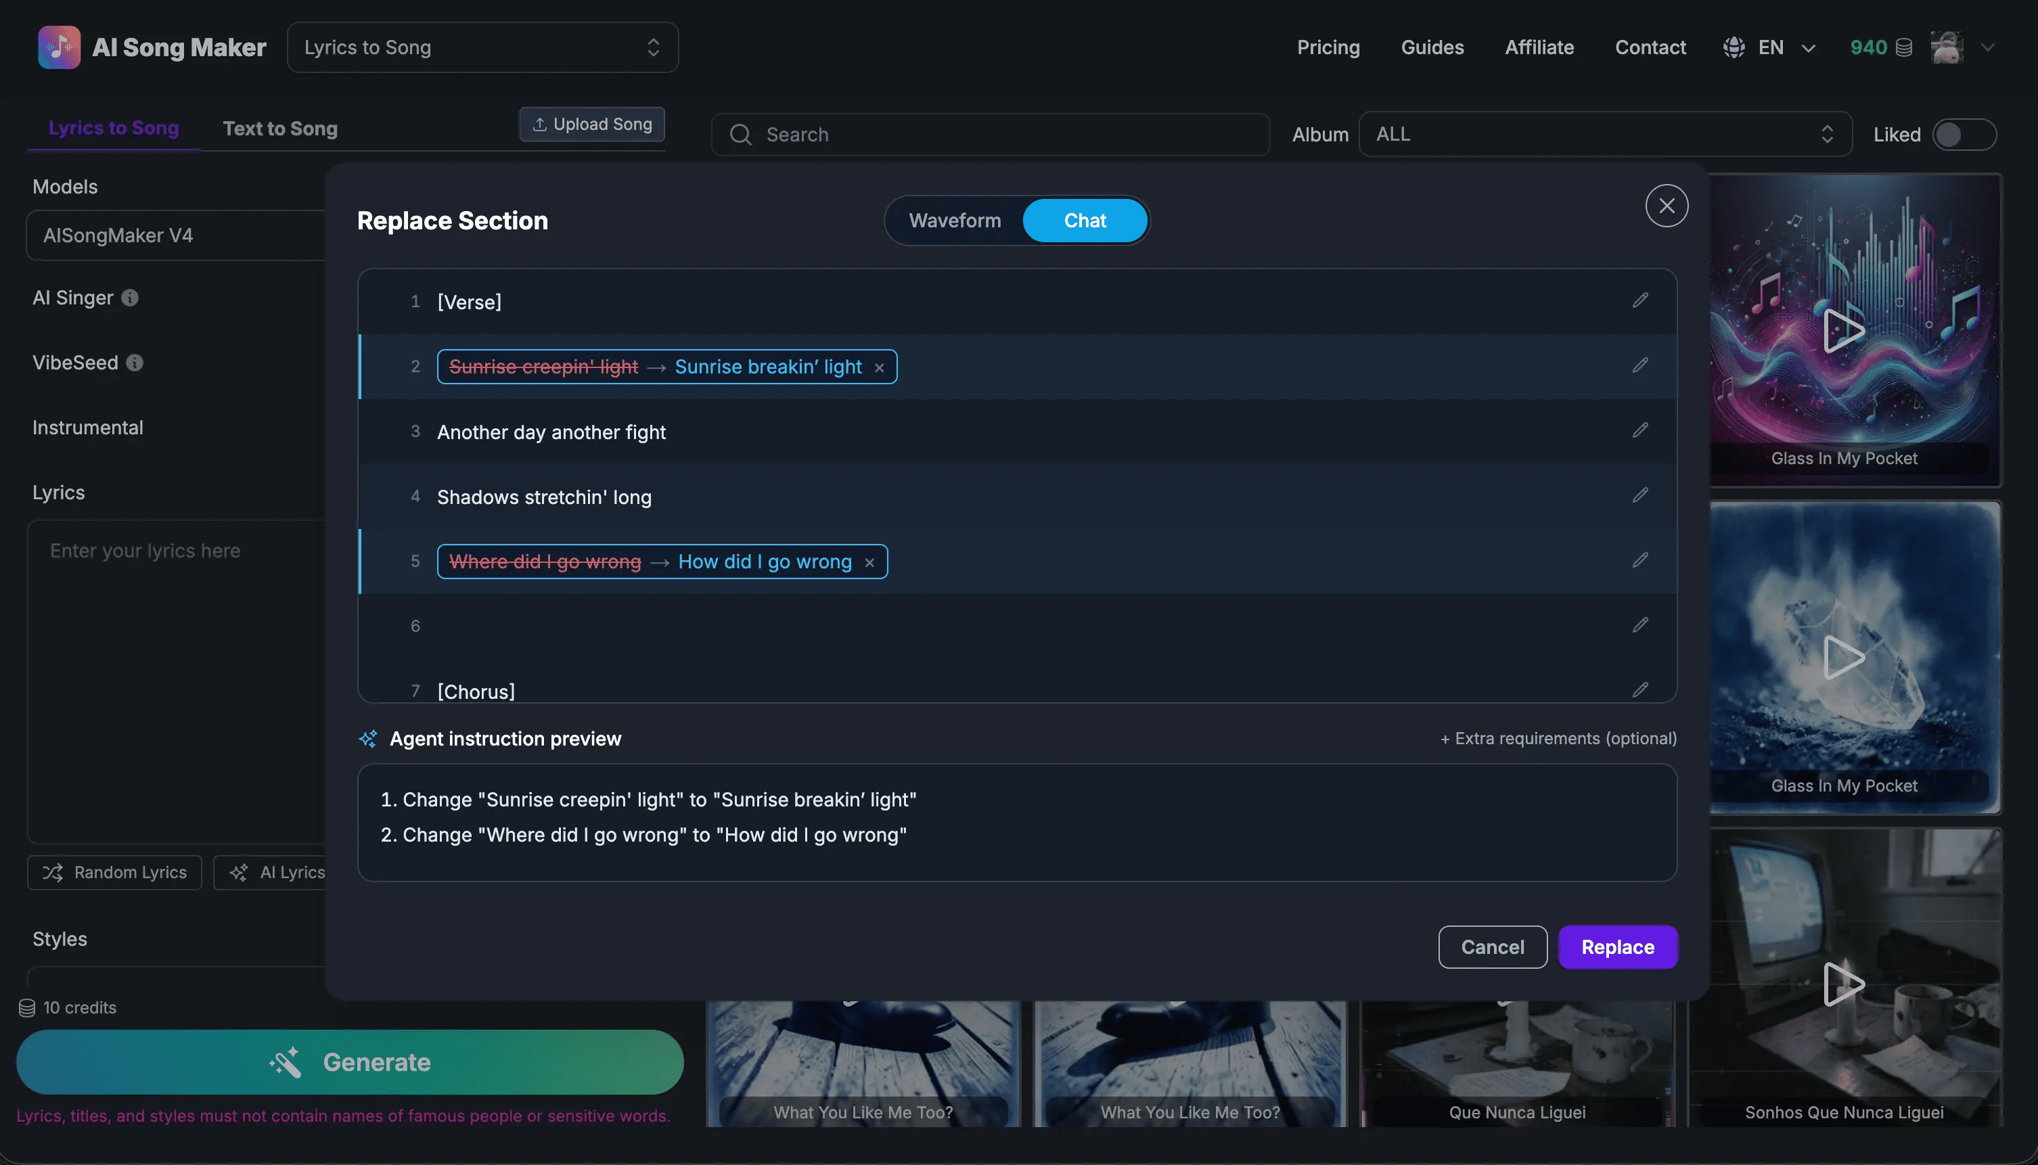
Task: Open the user avatar profile picture
Action: click(x=1946, y=47)
